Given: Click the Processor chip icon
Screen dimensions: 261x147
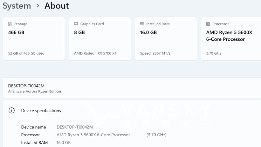Looking at the screenshot, I should pos(208,24).
